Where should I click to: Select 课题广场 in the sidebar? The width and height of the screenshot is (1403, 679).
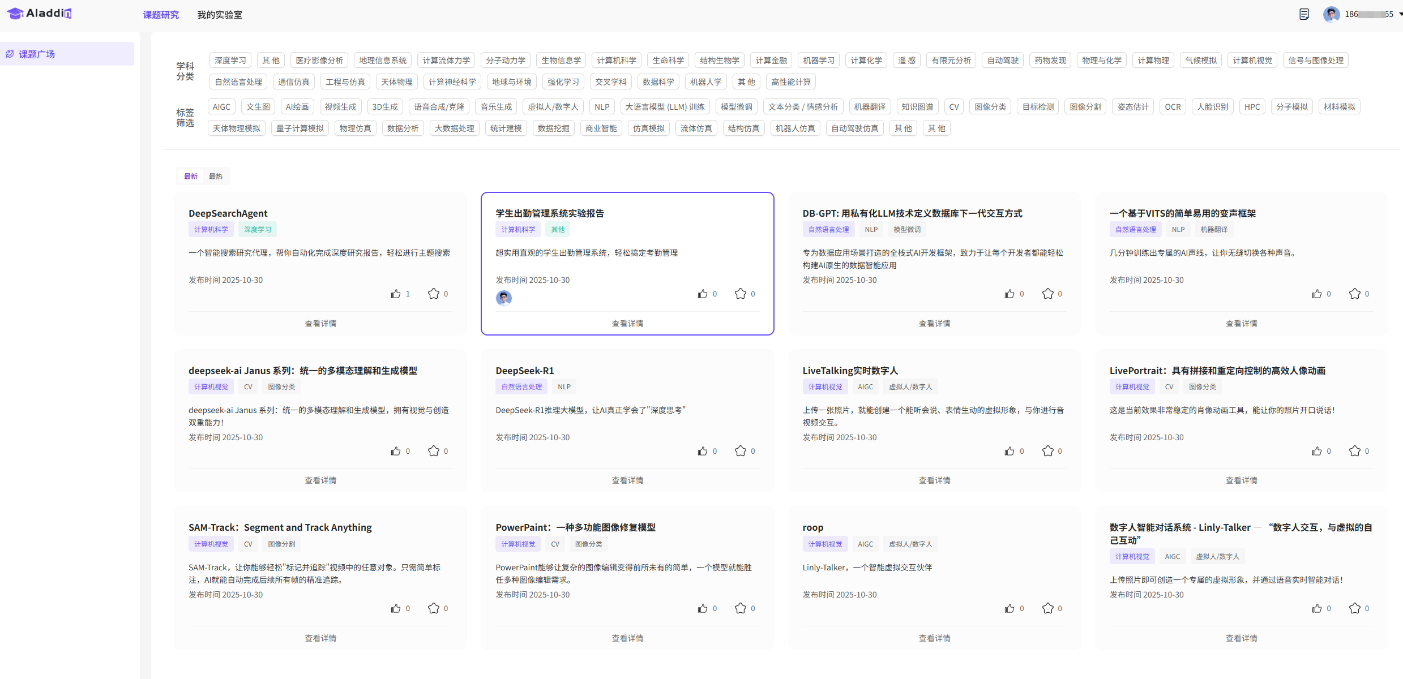pyautogui.click(x=37, y=54)
